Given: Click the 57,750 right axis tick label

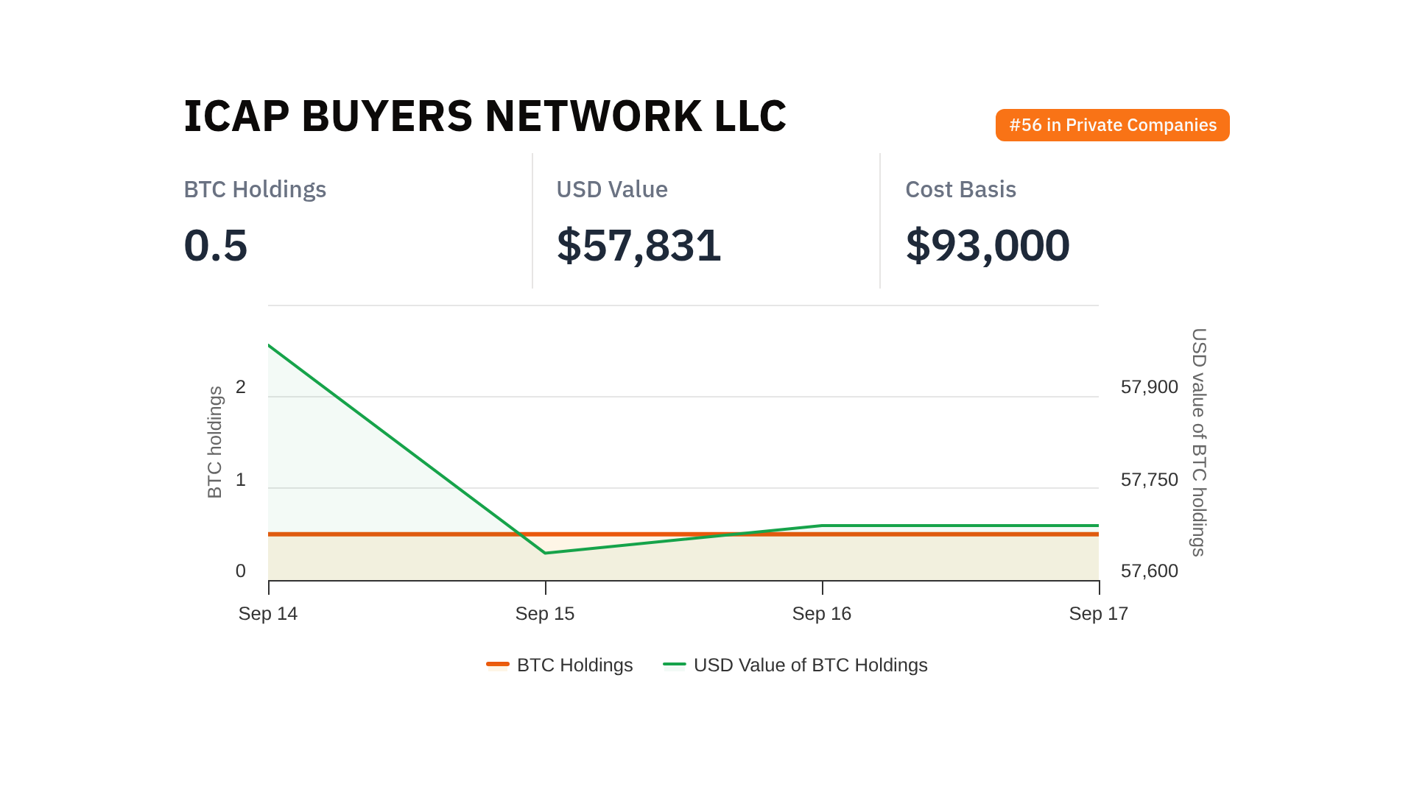Looking at the screenshot, I should click(x=1149, y=480).
